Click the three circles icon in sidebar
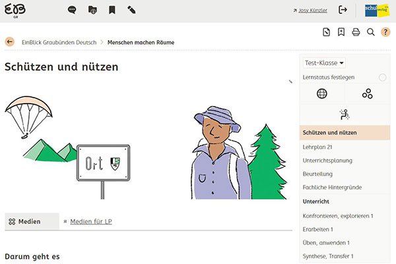This screenshot has height=264, width=396. [367, 94]
